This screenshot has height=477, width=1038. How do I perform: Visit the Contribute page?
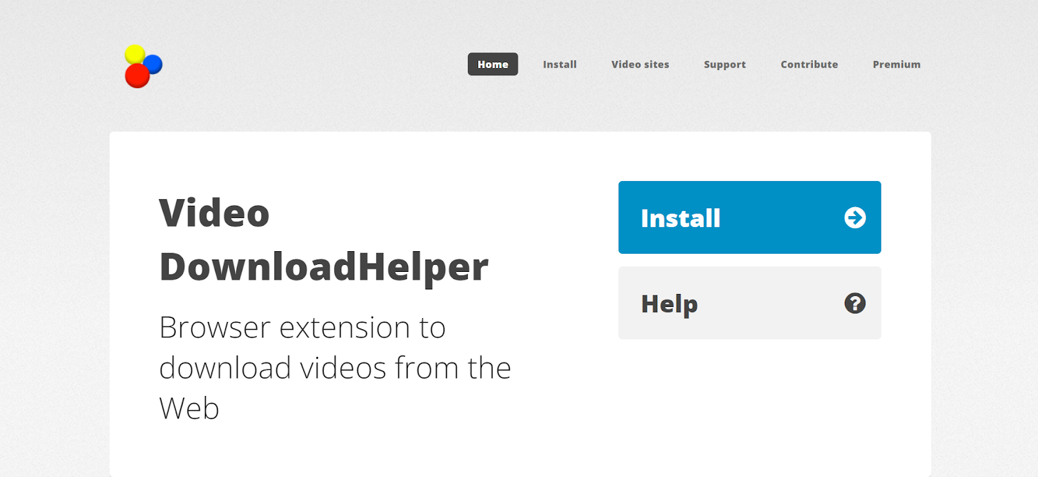(809, 64)
